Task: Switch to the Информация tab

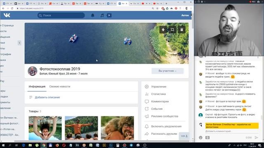Action: click(x=37, y=87)
